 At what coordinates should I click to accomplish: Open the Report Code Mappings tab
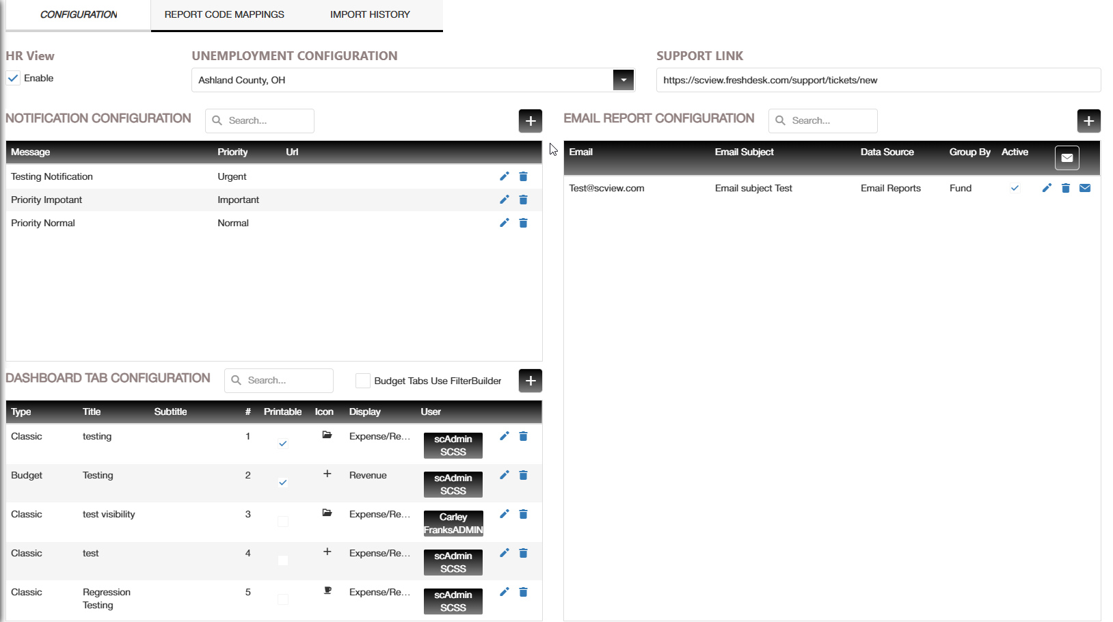224,14
